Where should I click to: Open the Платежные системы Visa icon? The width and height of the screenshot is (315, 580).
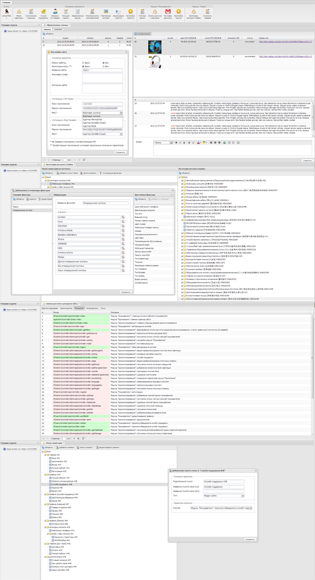click(x=106, y=14)
